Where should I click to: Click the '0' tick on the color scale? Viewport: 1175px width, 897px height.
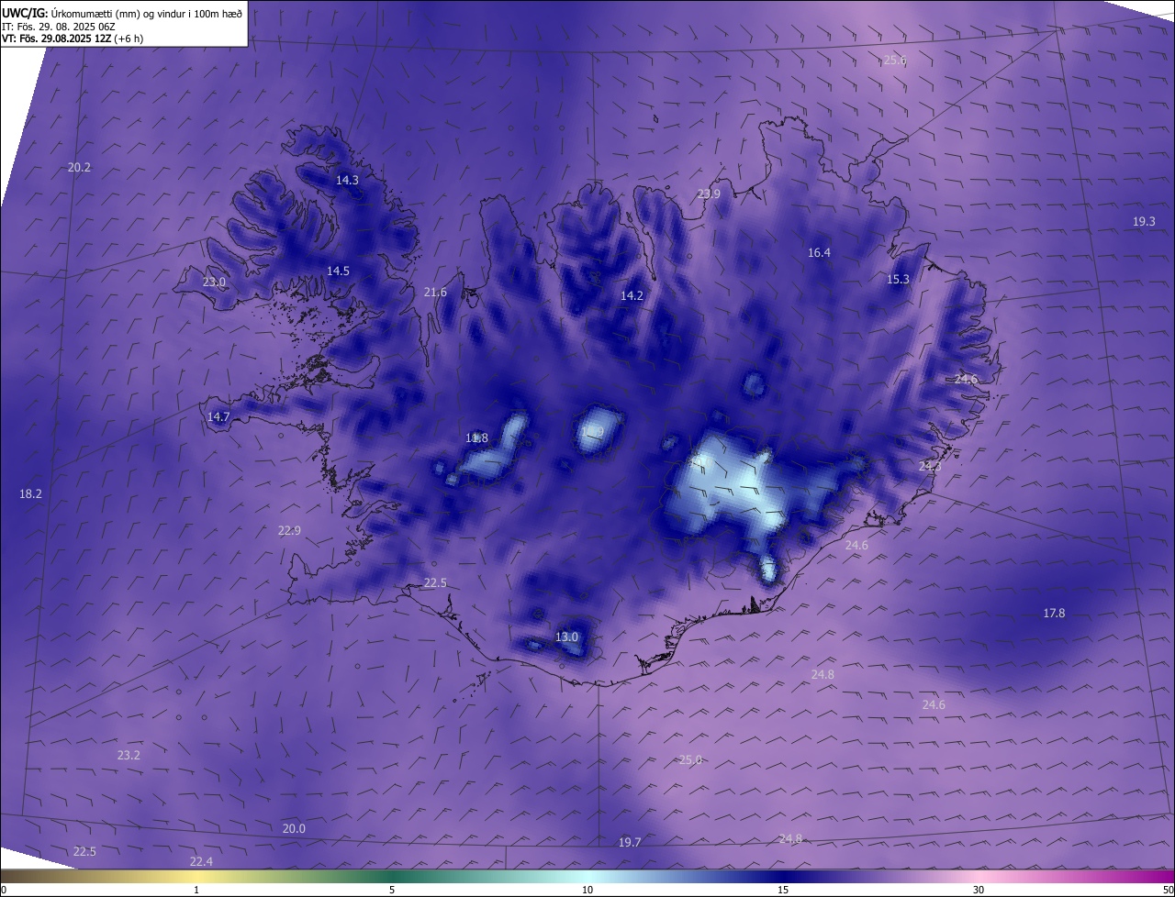pyautogui.click(x=3, y=891)
